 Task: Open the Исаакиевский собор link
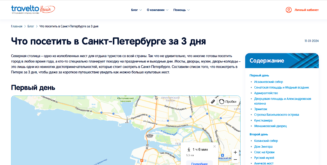pyautogui.click(x=268, y=82)
